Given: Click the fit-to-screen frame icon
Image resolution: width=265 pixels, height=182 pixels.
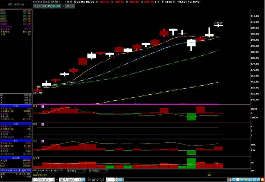Looking at the screenshot, I should coord(254,180).
